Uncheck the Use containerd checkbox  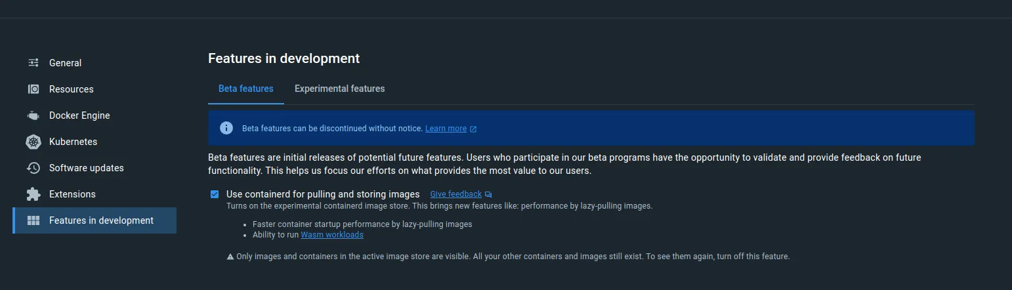(215, 194)
